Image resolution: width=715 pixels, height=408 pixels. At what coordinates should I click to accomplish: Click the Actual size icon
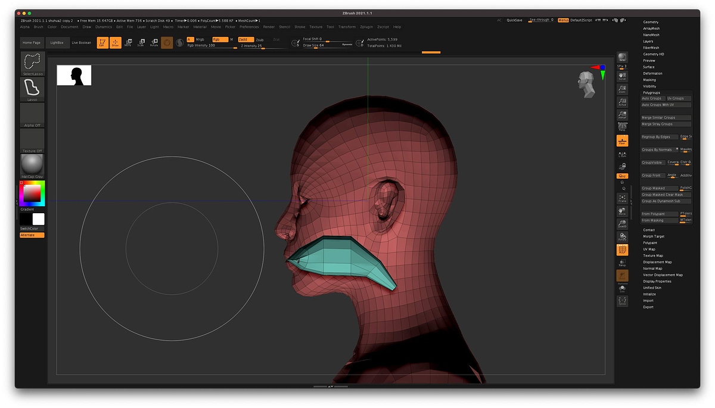pos(622,102)
